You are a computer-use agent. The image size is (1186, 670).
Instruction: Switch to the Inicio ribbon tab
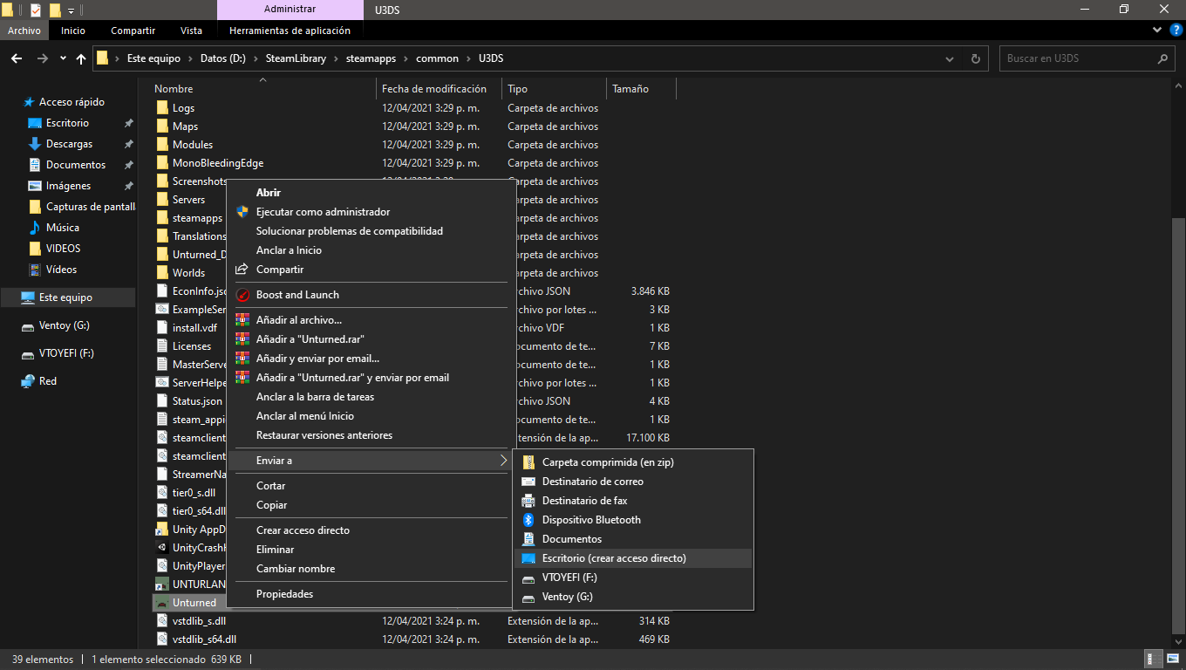coord(73,31)
